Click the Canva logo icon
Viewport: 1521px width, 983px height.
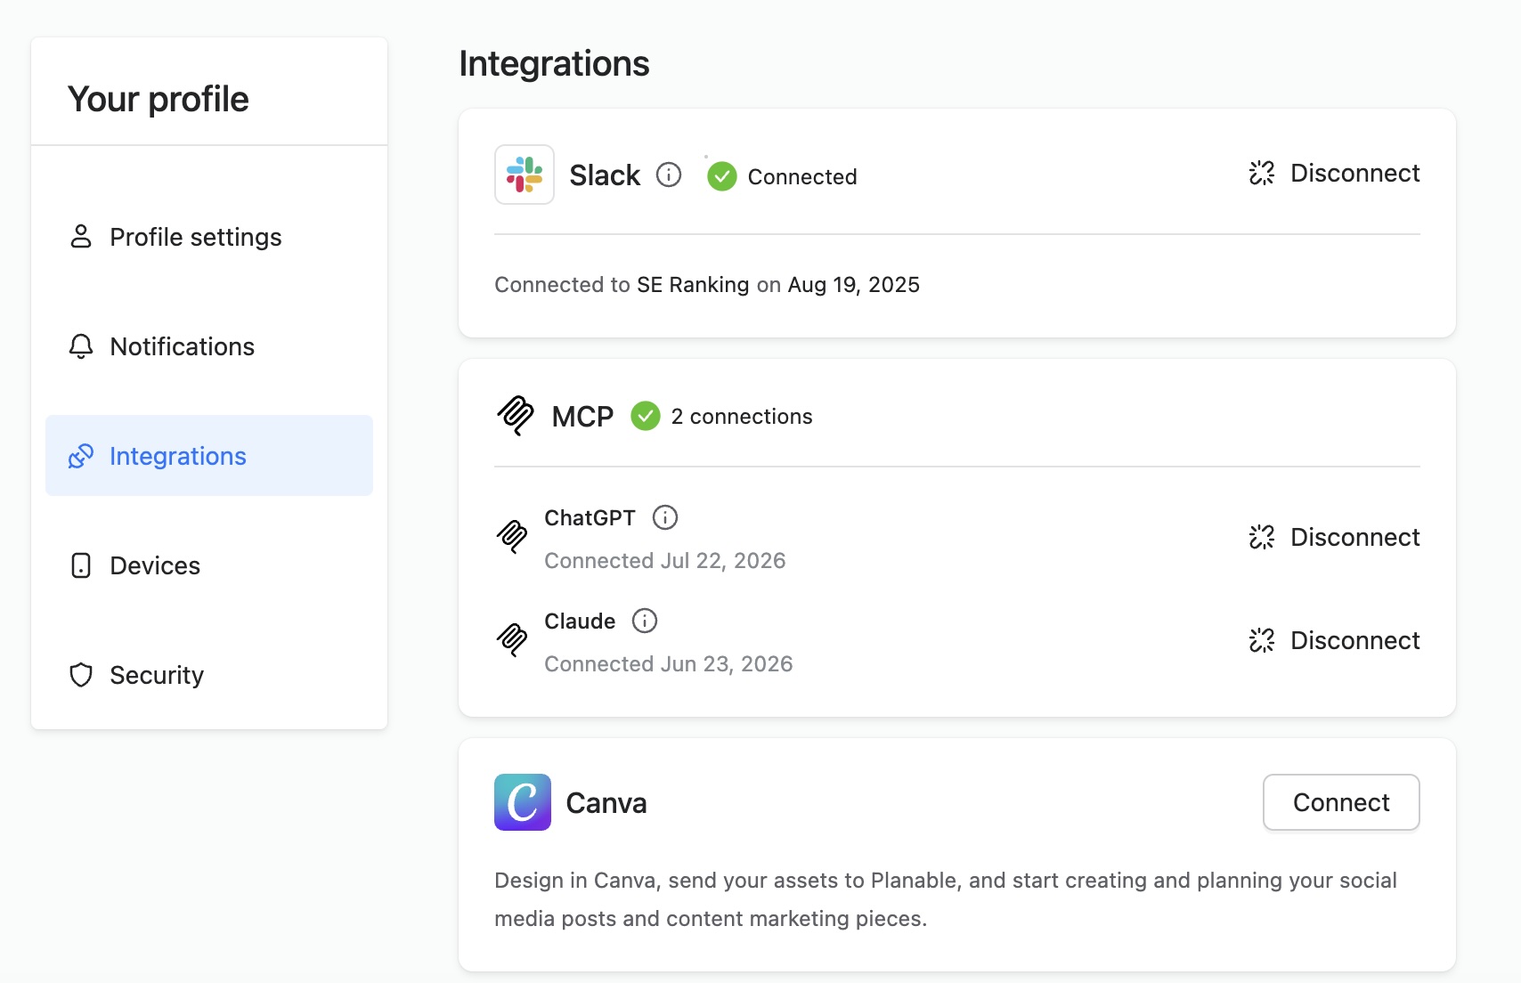click(523, 802)
